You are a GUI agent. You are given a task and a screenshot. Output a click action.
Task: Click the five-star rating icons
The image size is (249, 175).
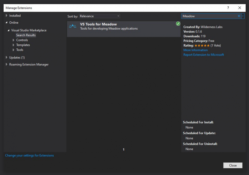[x=202, y=45]
